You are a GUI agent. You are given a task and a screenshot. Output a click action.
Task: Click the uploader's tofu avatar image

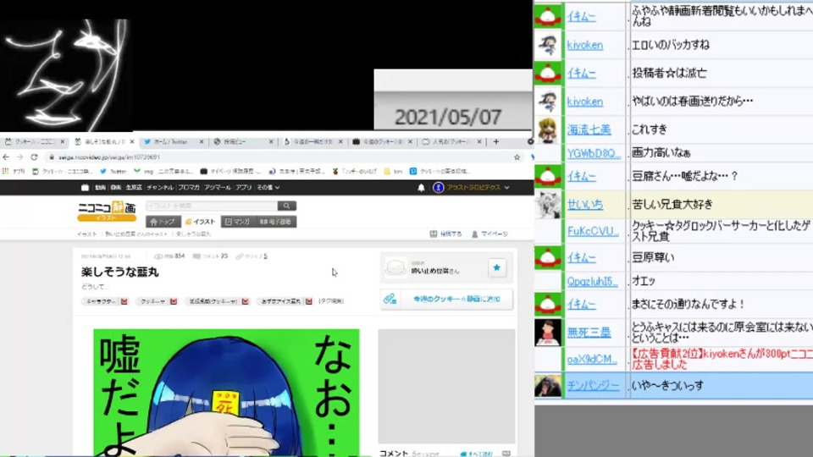[395, 268]
